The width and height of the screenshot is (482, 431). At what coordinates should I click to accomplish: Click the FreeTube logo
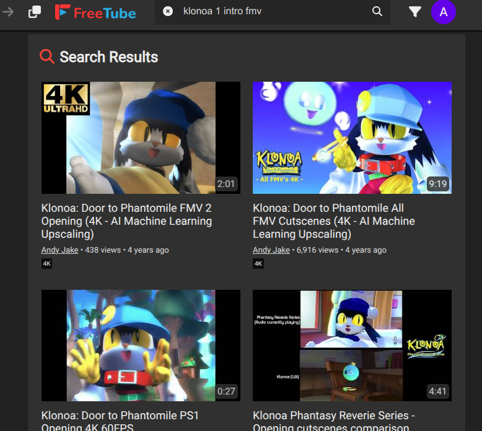point(95,12)
